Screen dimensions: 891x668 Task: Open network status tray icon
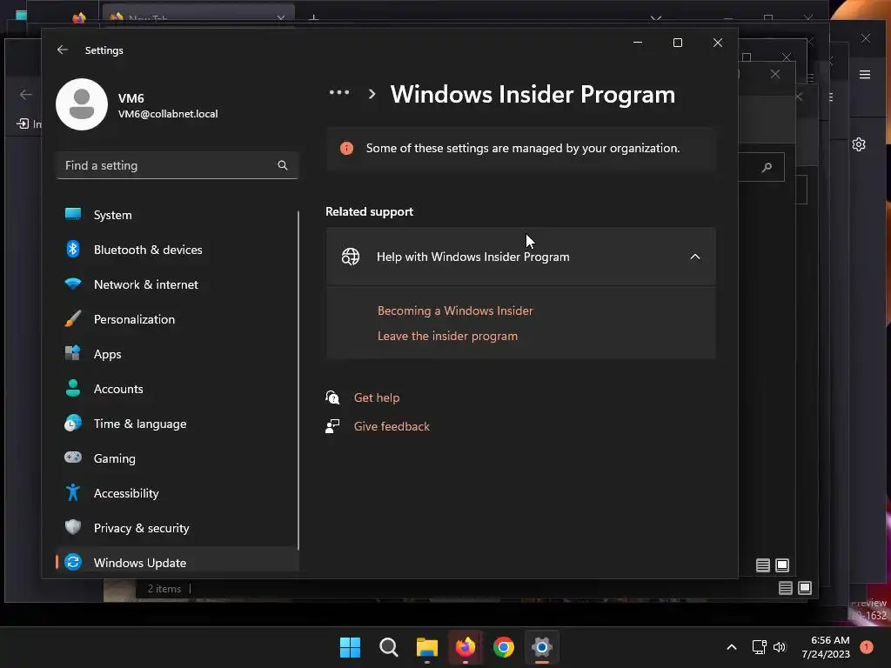point(759,647)
